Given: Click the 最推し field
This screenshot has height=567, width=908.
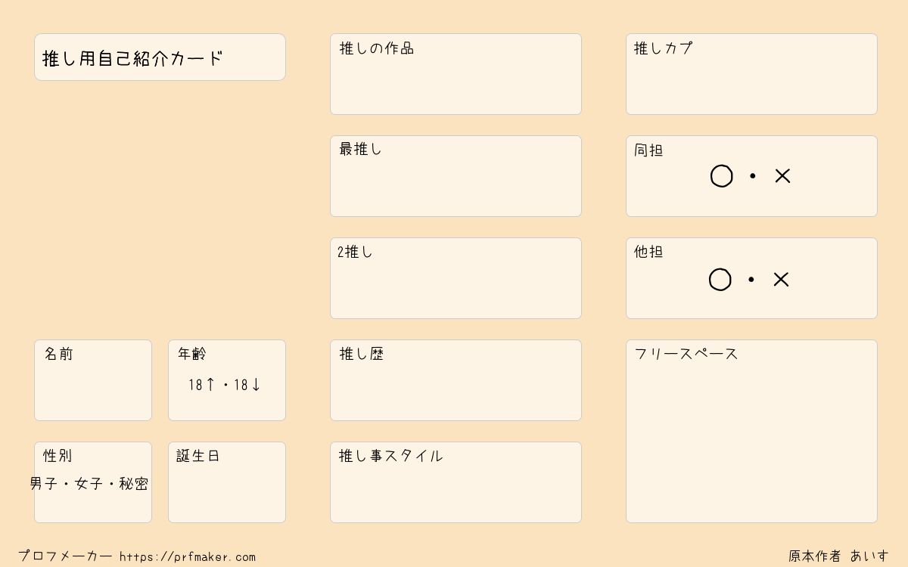Looking at the screenshot, I should click(x=456, y=176).
